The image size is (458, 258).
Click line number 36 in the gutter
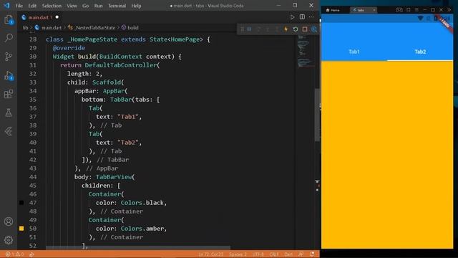click(33, 108)
